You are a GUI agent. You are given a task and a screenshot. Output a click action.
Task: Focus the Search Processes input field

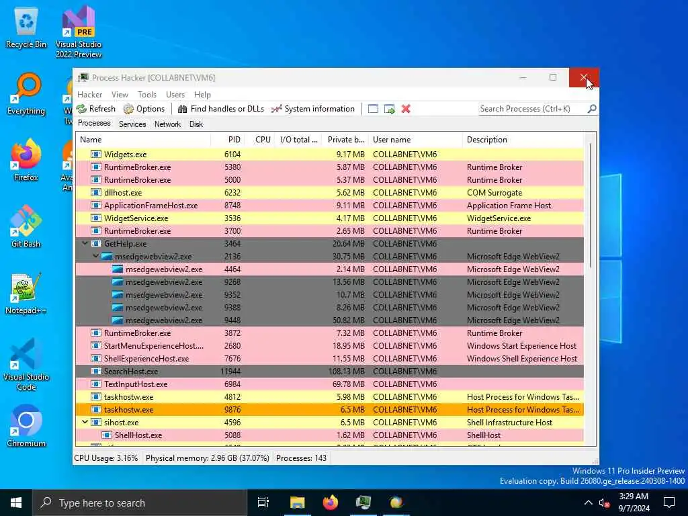[x=533, y=109]
